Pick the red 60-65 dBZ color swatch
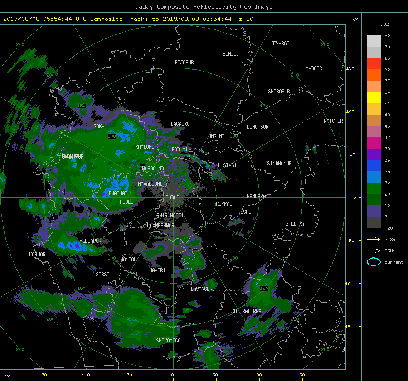408x381 pixels. [x=374, y=63]
